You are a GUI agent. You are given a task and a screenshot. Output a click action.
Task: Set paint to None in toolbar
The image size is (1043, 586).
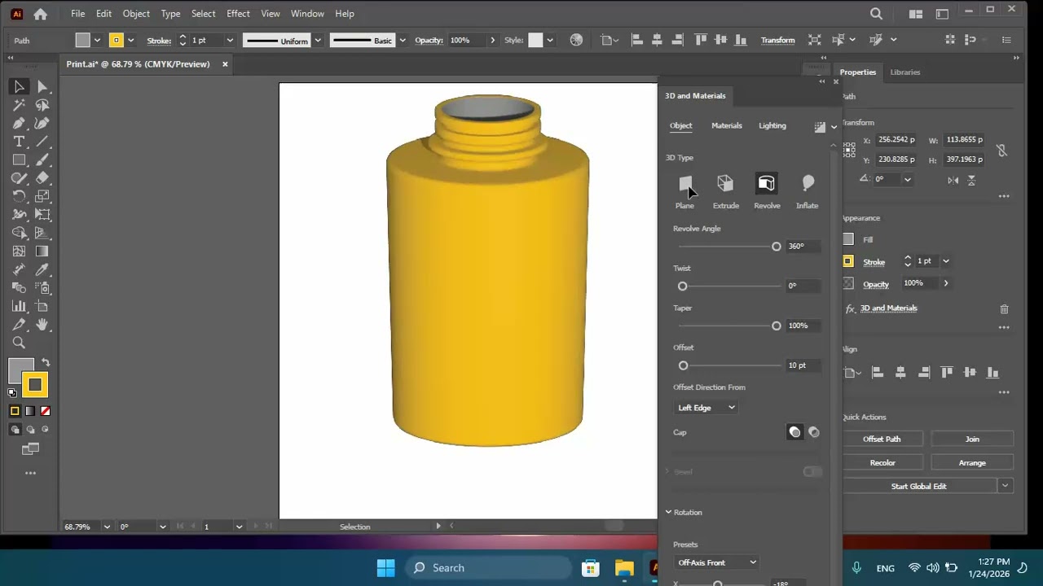click(46, 411)
